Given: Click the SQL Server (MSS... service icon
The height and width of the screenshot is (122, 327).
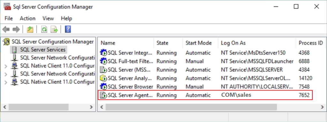Looking at the screenshot, I should (103, 69).
